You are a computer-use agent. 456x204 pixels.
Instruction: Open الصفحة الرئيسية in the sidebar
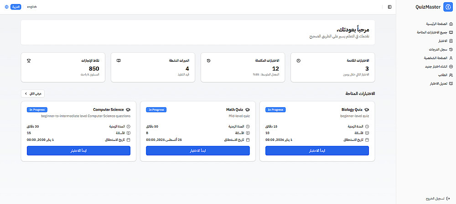click(x=436, y=24)
